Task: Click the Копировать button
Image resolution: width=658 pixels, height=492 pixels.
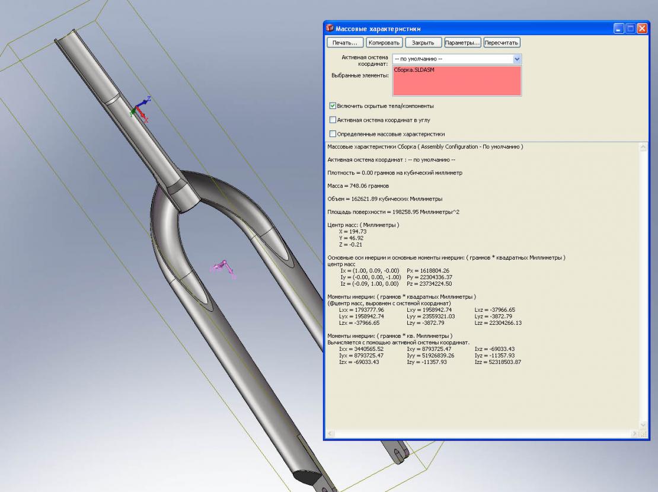Action: pyautogui.click(x=384, y=43)
